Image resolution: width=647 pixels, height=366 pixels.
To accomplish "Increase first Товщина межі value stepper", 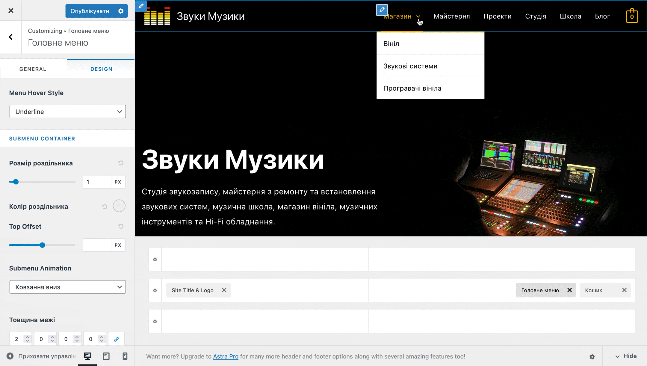I will pyautogui.click(x=28, y=337).
